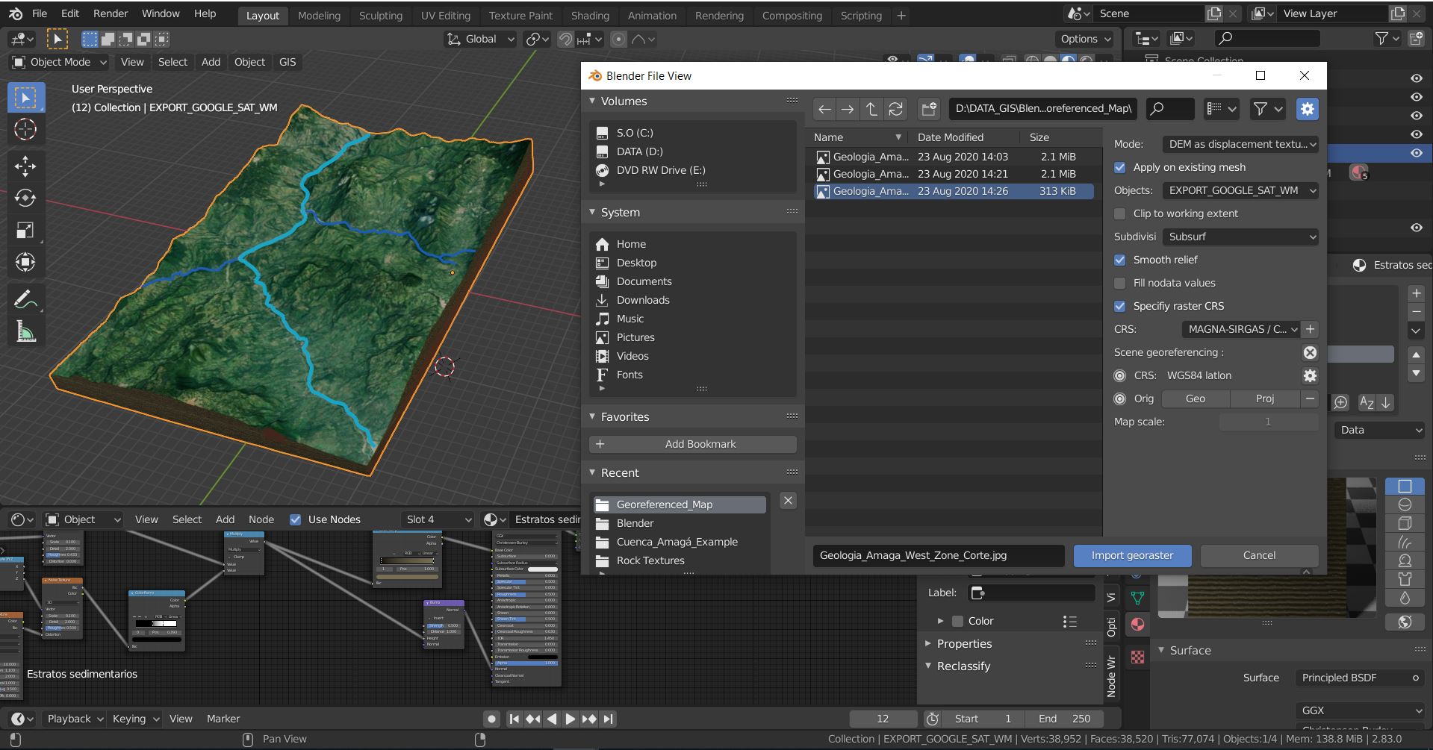Screen dimensions: 1433x750
Task: Select the Measure tool
Action: coord(26,331)
